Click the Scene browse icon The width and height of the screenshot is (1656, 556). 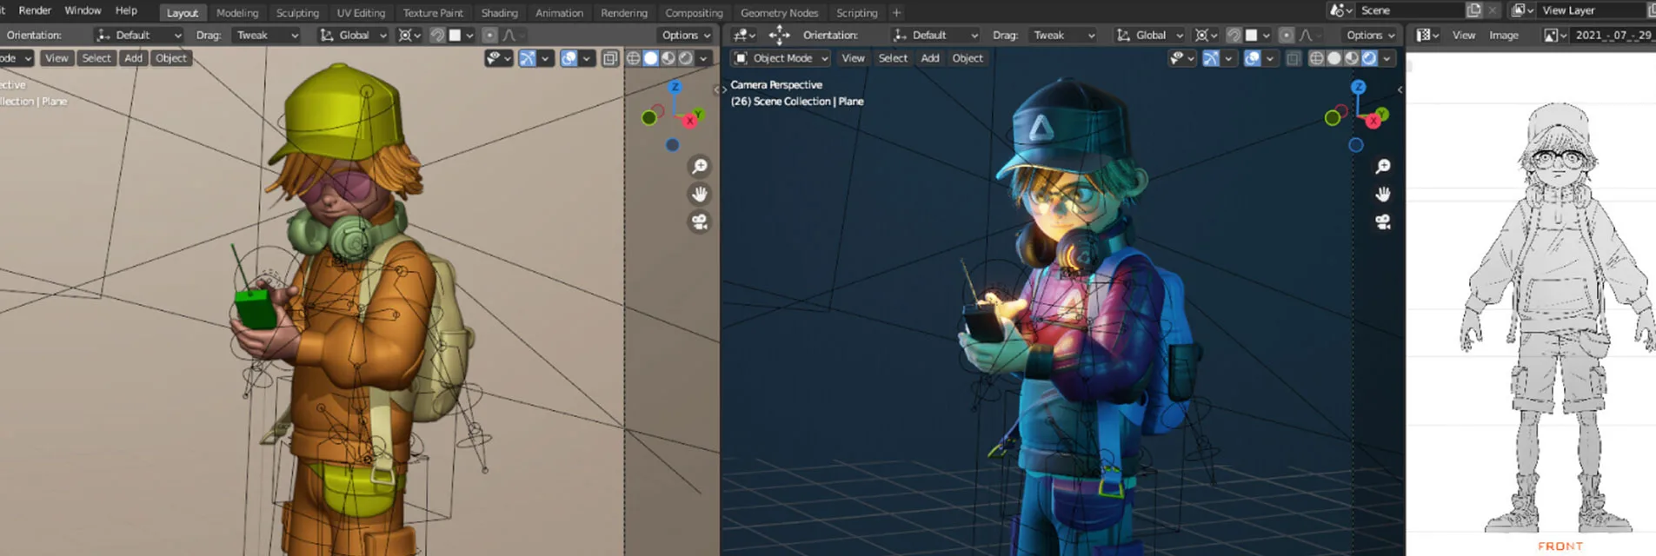point(1341,10)
